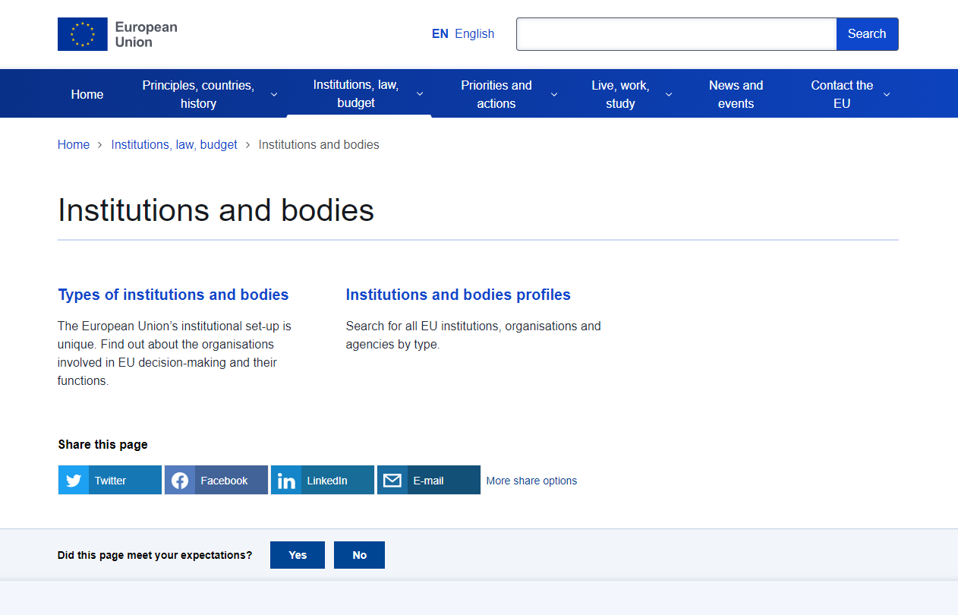The height and width of the screenshot is (615, 958).
Task: Open Contact the EU menu item
Action: point(842,94)
